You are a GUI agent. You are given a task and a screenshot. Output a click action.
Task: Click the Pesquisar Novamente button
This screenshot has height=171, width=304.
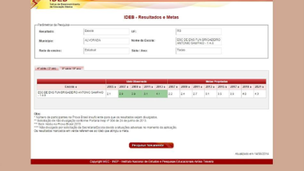[x=151, y=145]
